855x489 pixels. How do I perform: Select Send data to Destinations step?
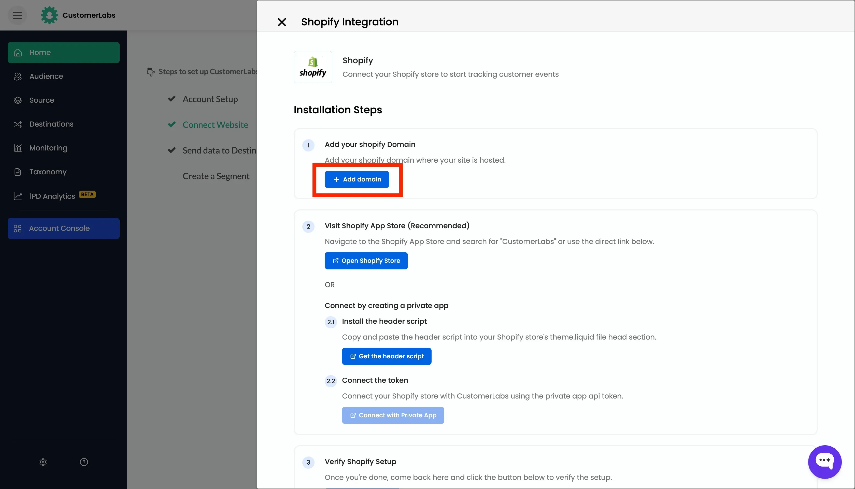point(220,150)
